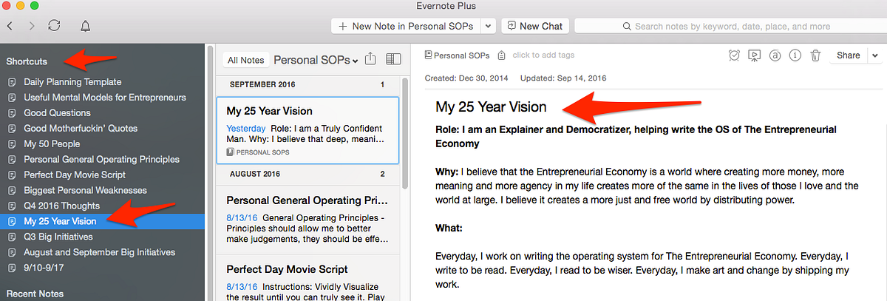Click the annotate icon in the note toolbar

tap(775, 55)
